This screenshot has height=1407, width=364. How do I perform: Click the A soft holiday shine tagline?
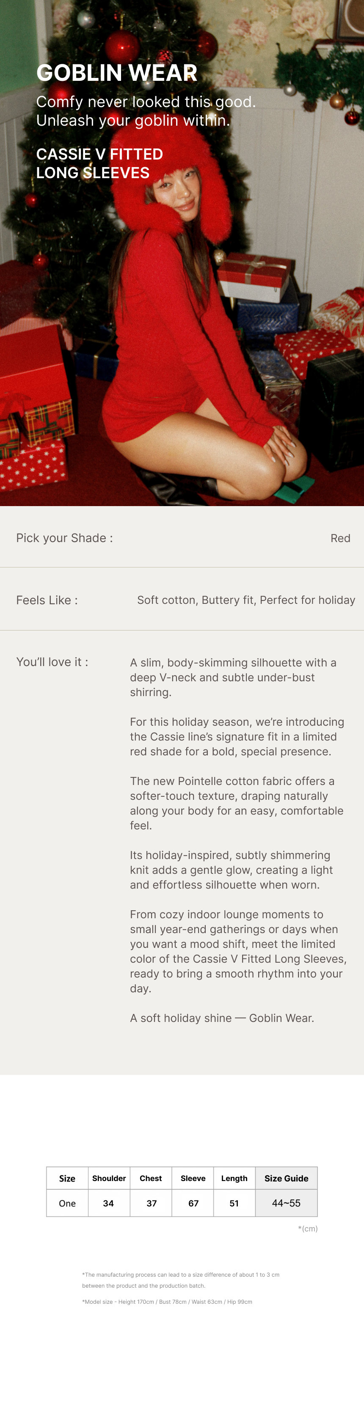[222, 1018]
